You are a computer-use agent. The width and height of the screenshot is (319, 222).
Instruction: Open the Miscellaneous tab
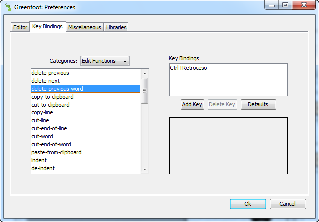click(x=85, y=27)
